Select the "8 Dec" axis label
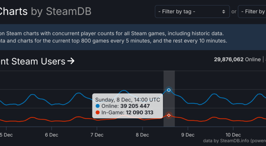The image size is (266, 146). point(142,135)
